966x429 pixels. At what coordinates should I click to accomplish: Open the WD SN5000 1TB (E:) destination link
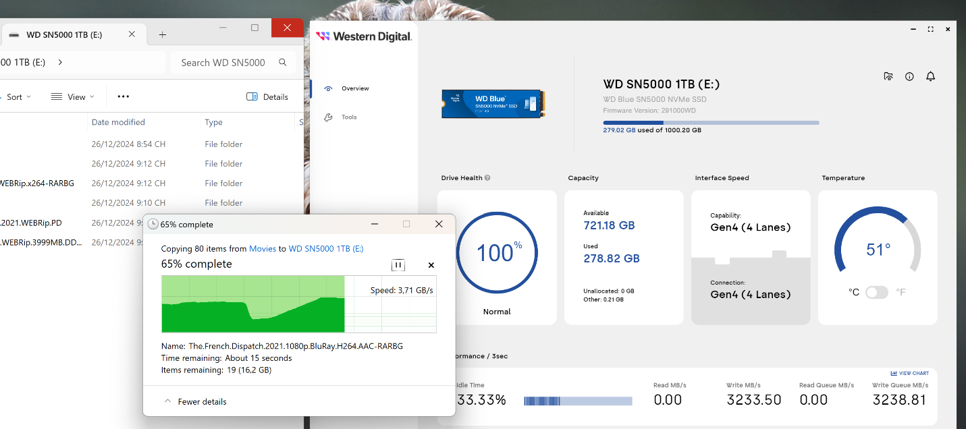(x=326, y=249)
